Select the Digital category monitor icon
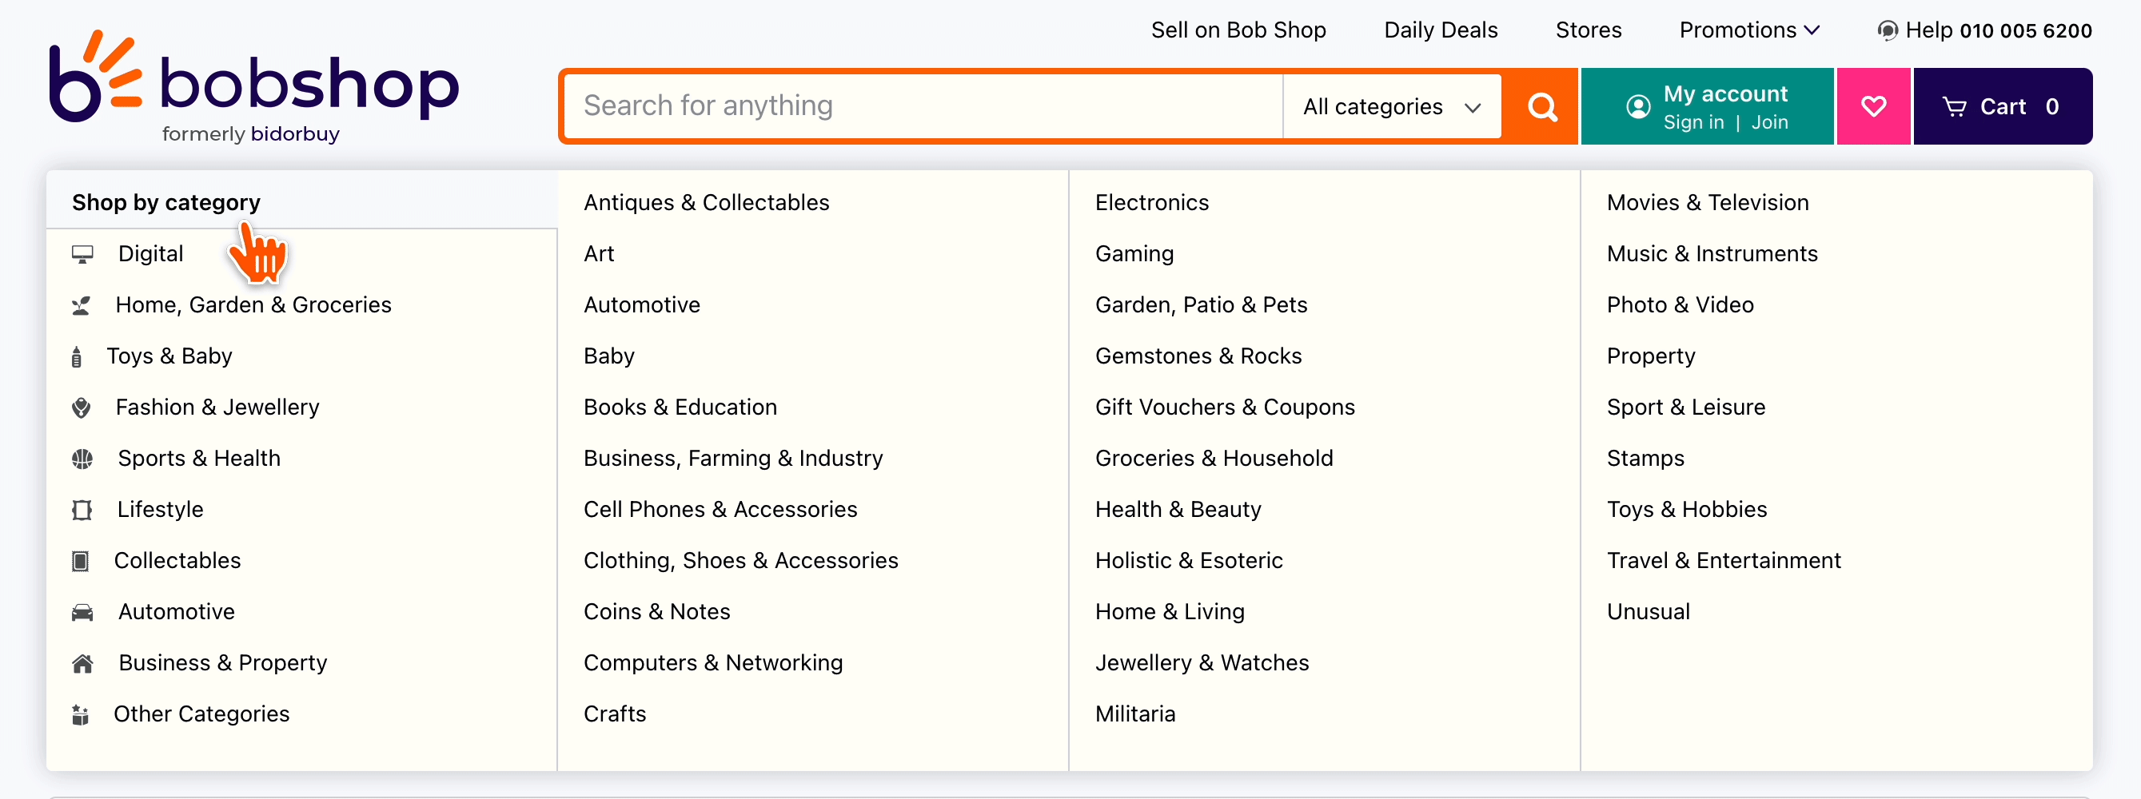 click(82, 254)
